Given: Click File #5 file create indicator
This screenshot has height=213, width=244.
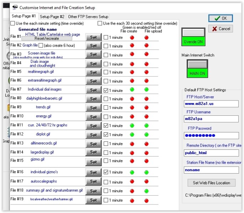Looking at the screenshot, I should tap(132, 72).
